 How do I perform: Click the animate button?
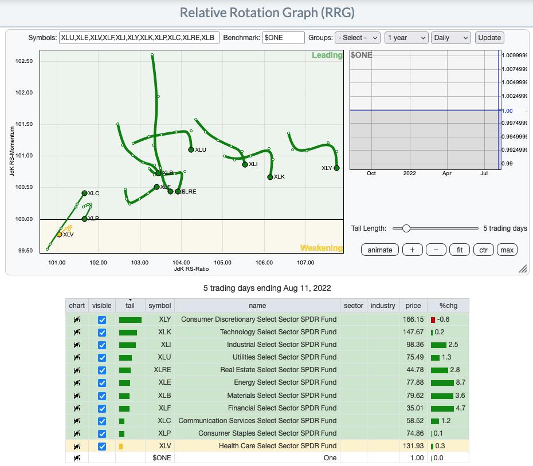[380, 250]
